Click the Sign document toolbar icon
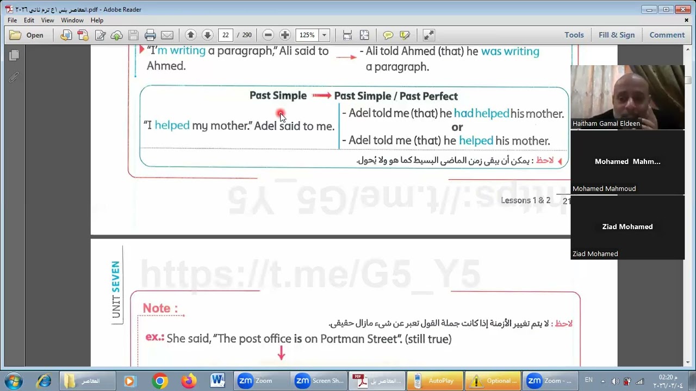Image resolution: width=696 pixels, height=391 pixels. pos(100,35)
